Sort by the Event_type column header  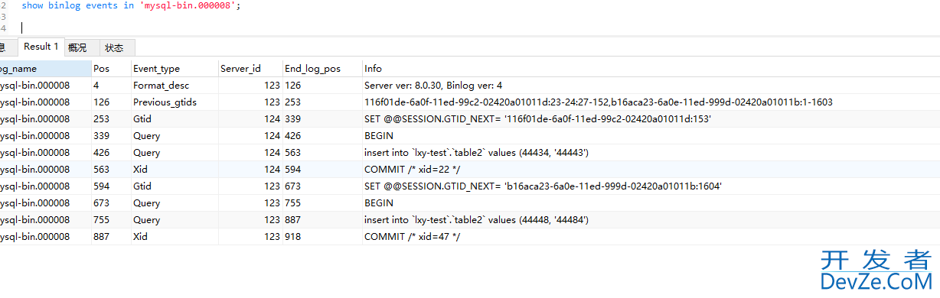click(175, 69)
